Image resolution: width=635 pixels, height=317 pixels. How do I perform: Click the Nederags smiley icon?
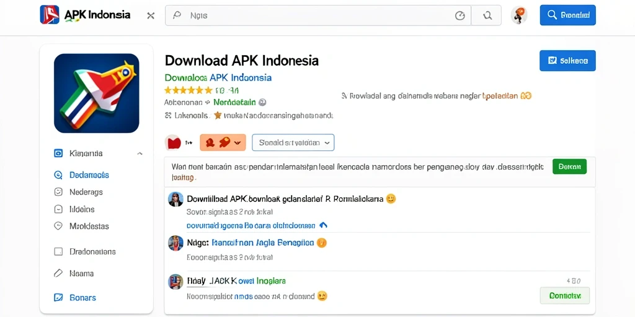58,192
